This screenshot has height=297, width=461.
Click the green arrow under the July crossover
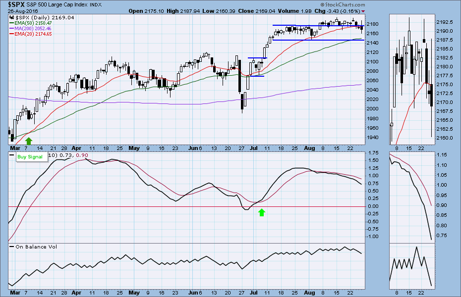(x=262, y=212)
